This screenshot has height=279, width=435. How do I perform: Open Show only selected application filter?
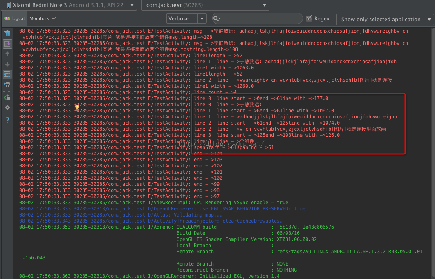point(385,19)
